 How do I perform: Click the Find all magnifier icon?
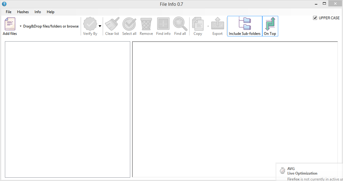click(x=180, y=24)
